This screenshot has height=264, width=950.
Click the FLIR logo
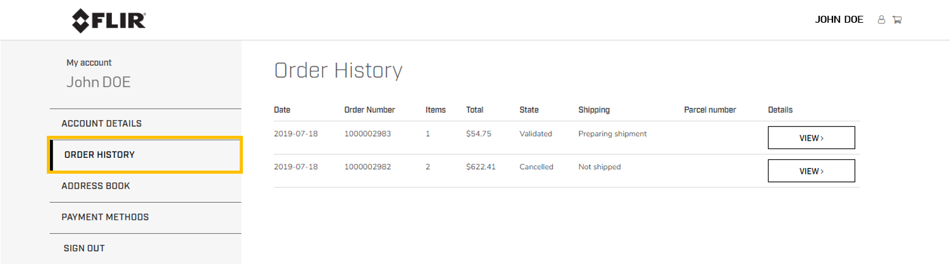[109, 21]
